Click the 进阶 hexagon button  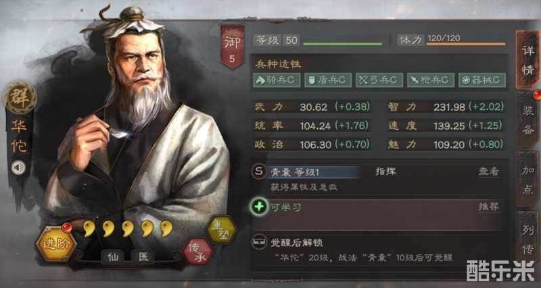tap(56, 243)
